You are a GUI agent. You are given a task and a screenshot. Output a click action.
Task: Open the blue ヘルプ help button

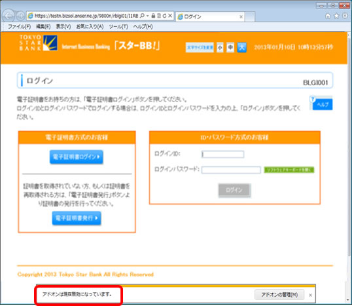322,104
